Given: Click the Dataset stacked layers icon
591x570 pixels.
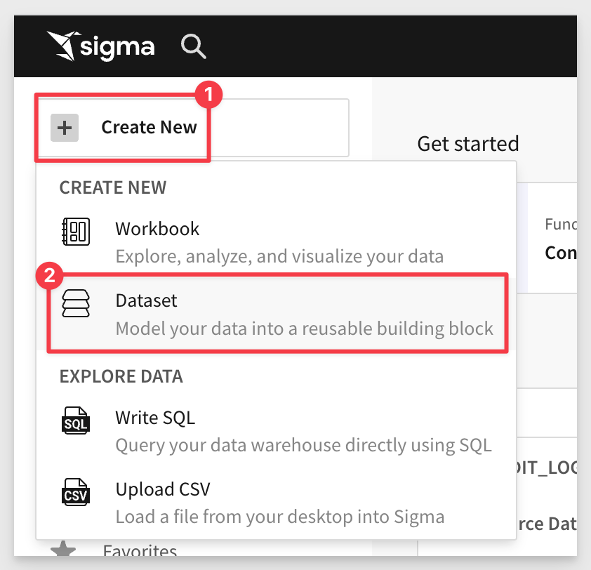Looking at the screenshot, I should point(75,303).
